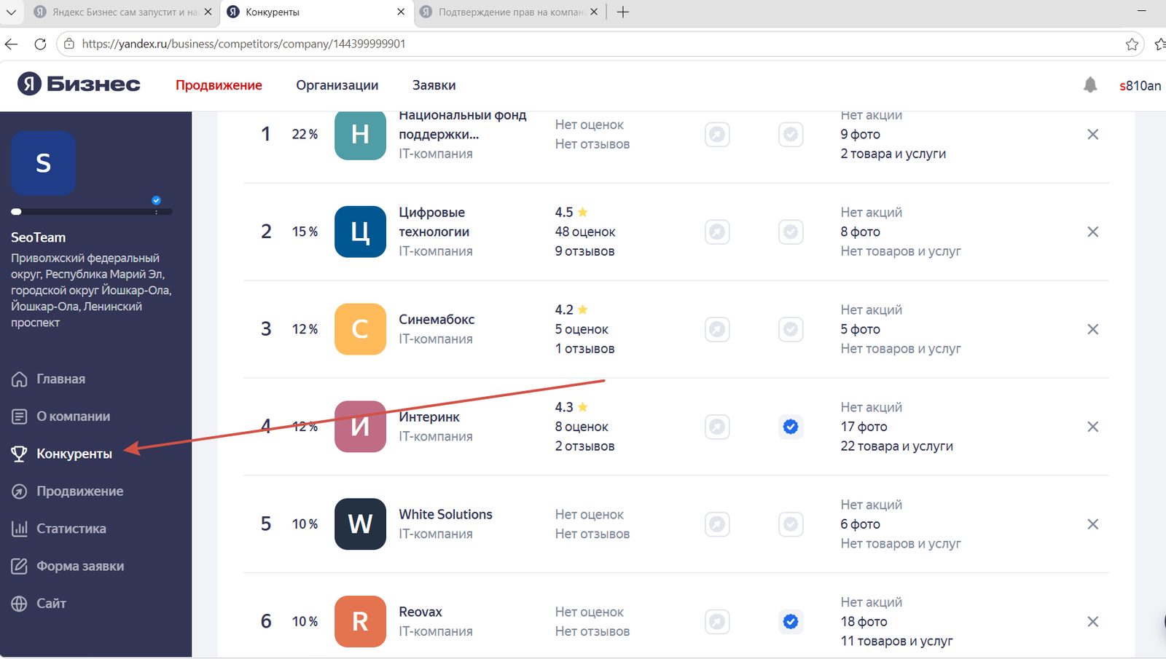Open notifications bell

pyautogui.click(x=1090, y=85)
